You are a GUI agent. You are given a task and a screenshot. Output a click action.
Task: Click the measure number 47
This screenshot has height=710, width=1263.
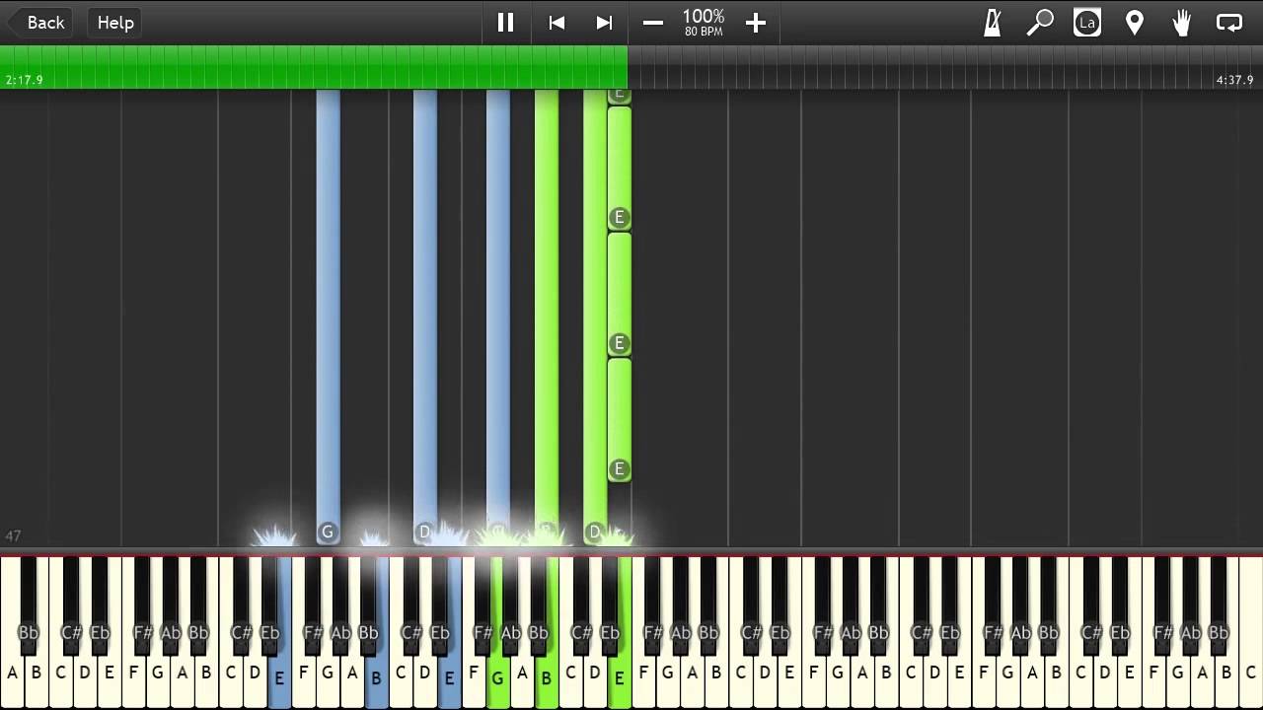tap(13, 535)
